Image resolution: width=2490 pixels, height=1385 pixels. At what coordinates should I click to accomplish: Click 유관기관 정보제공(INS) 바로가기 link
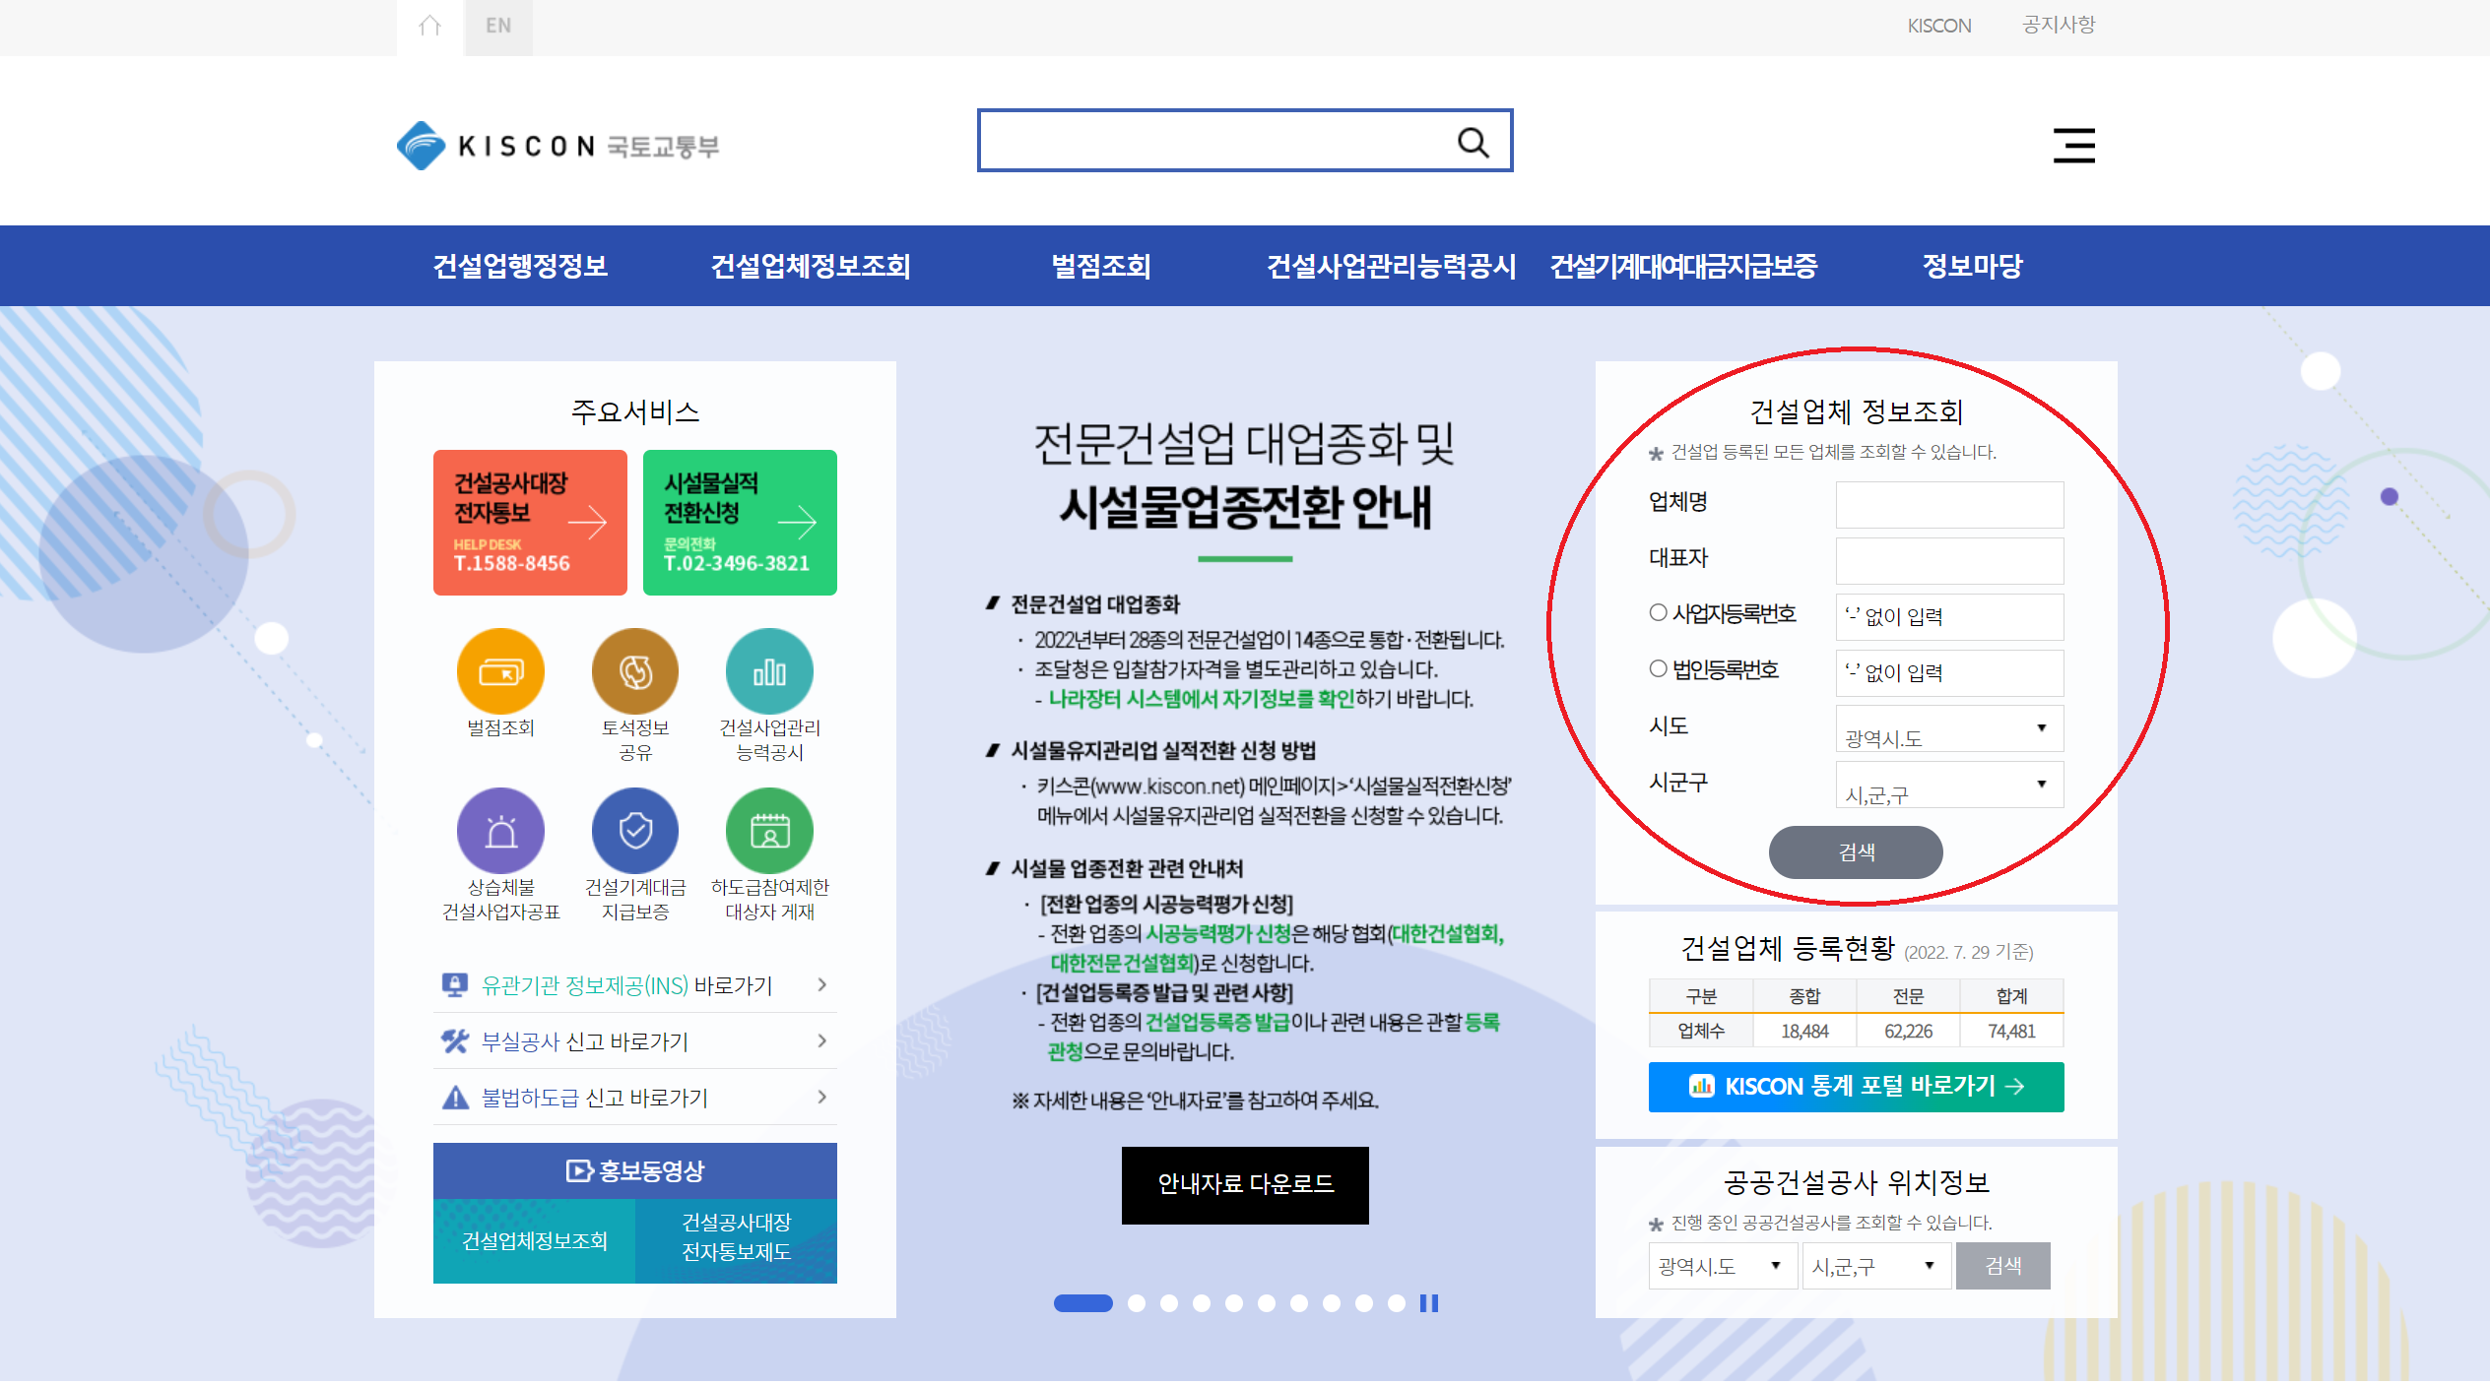tap(626, 984)
